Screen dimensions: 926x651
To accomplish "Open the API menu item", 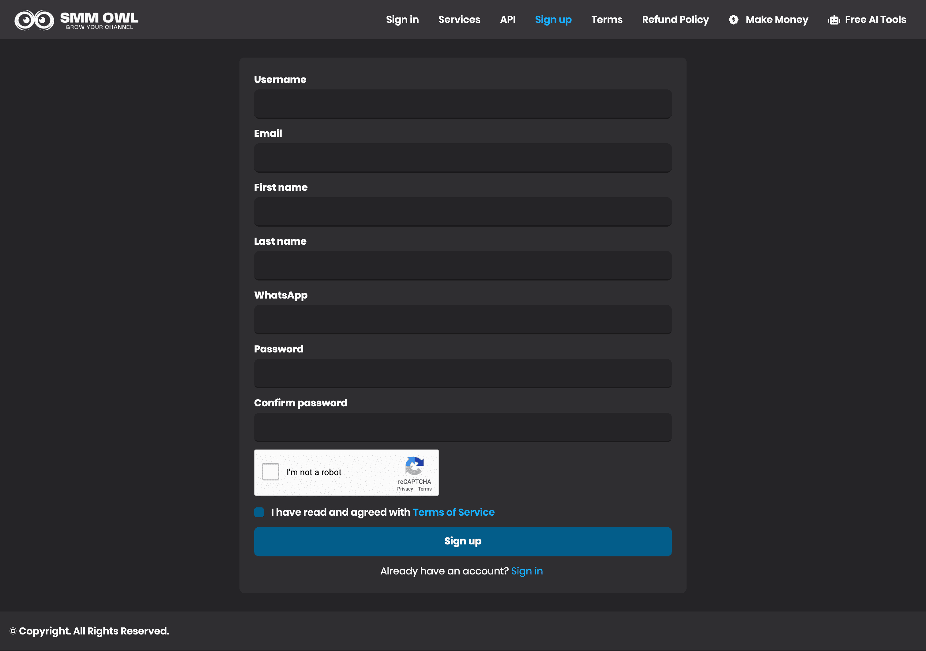I will click(508, 19).
